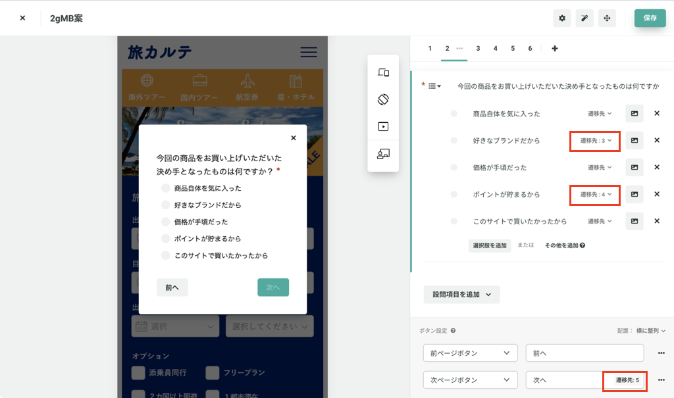The height and width of the screenshot is (398, 674).
Task: Click editor radio for 好きなブランドだから
Action: (454, 141)
